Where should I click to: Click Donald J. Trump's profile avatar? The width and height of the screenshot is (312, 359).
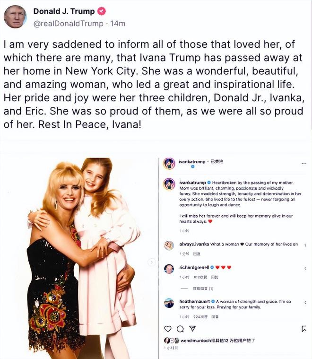tap(15, 17)
